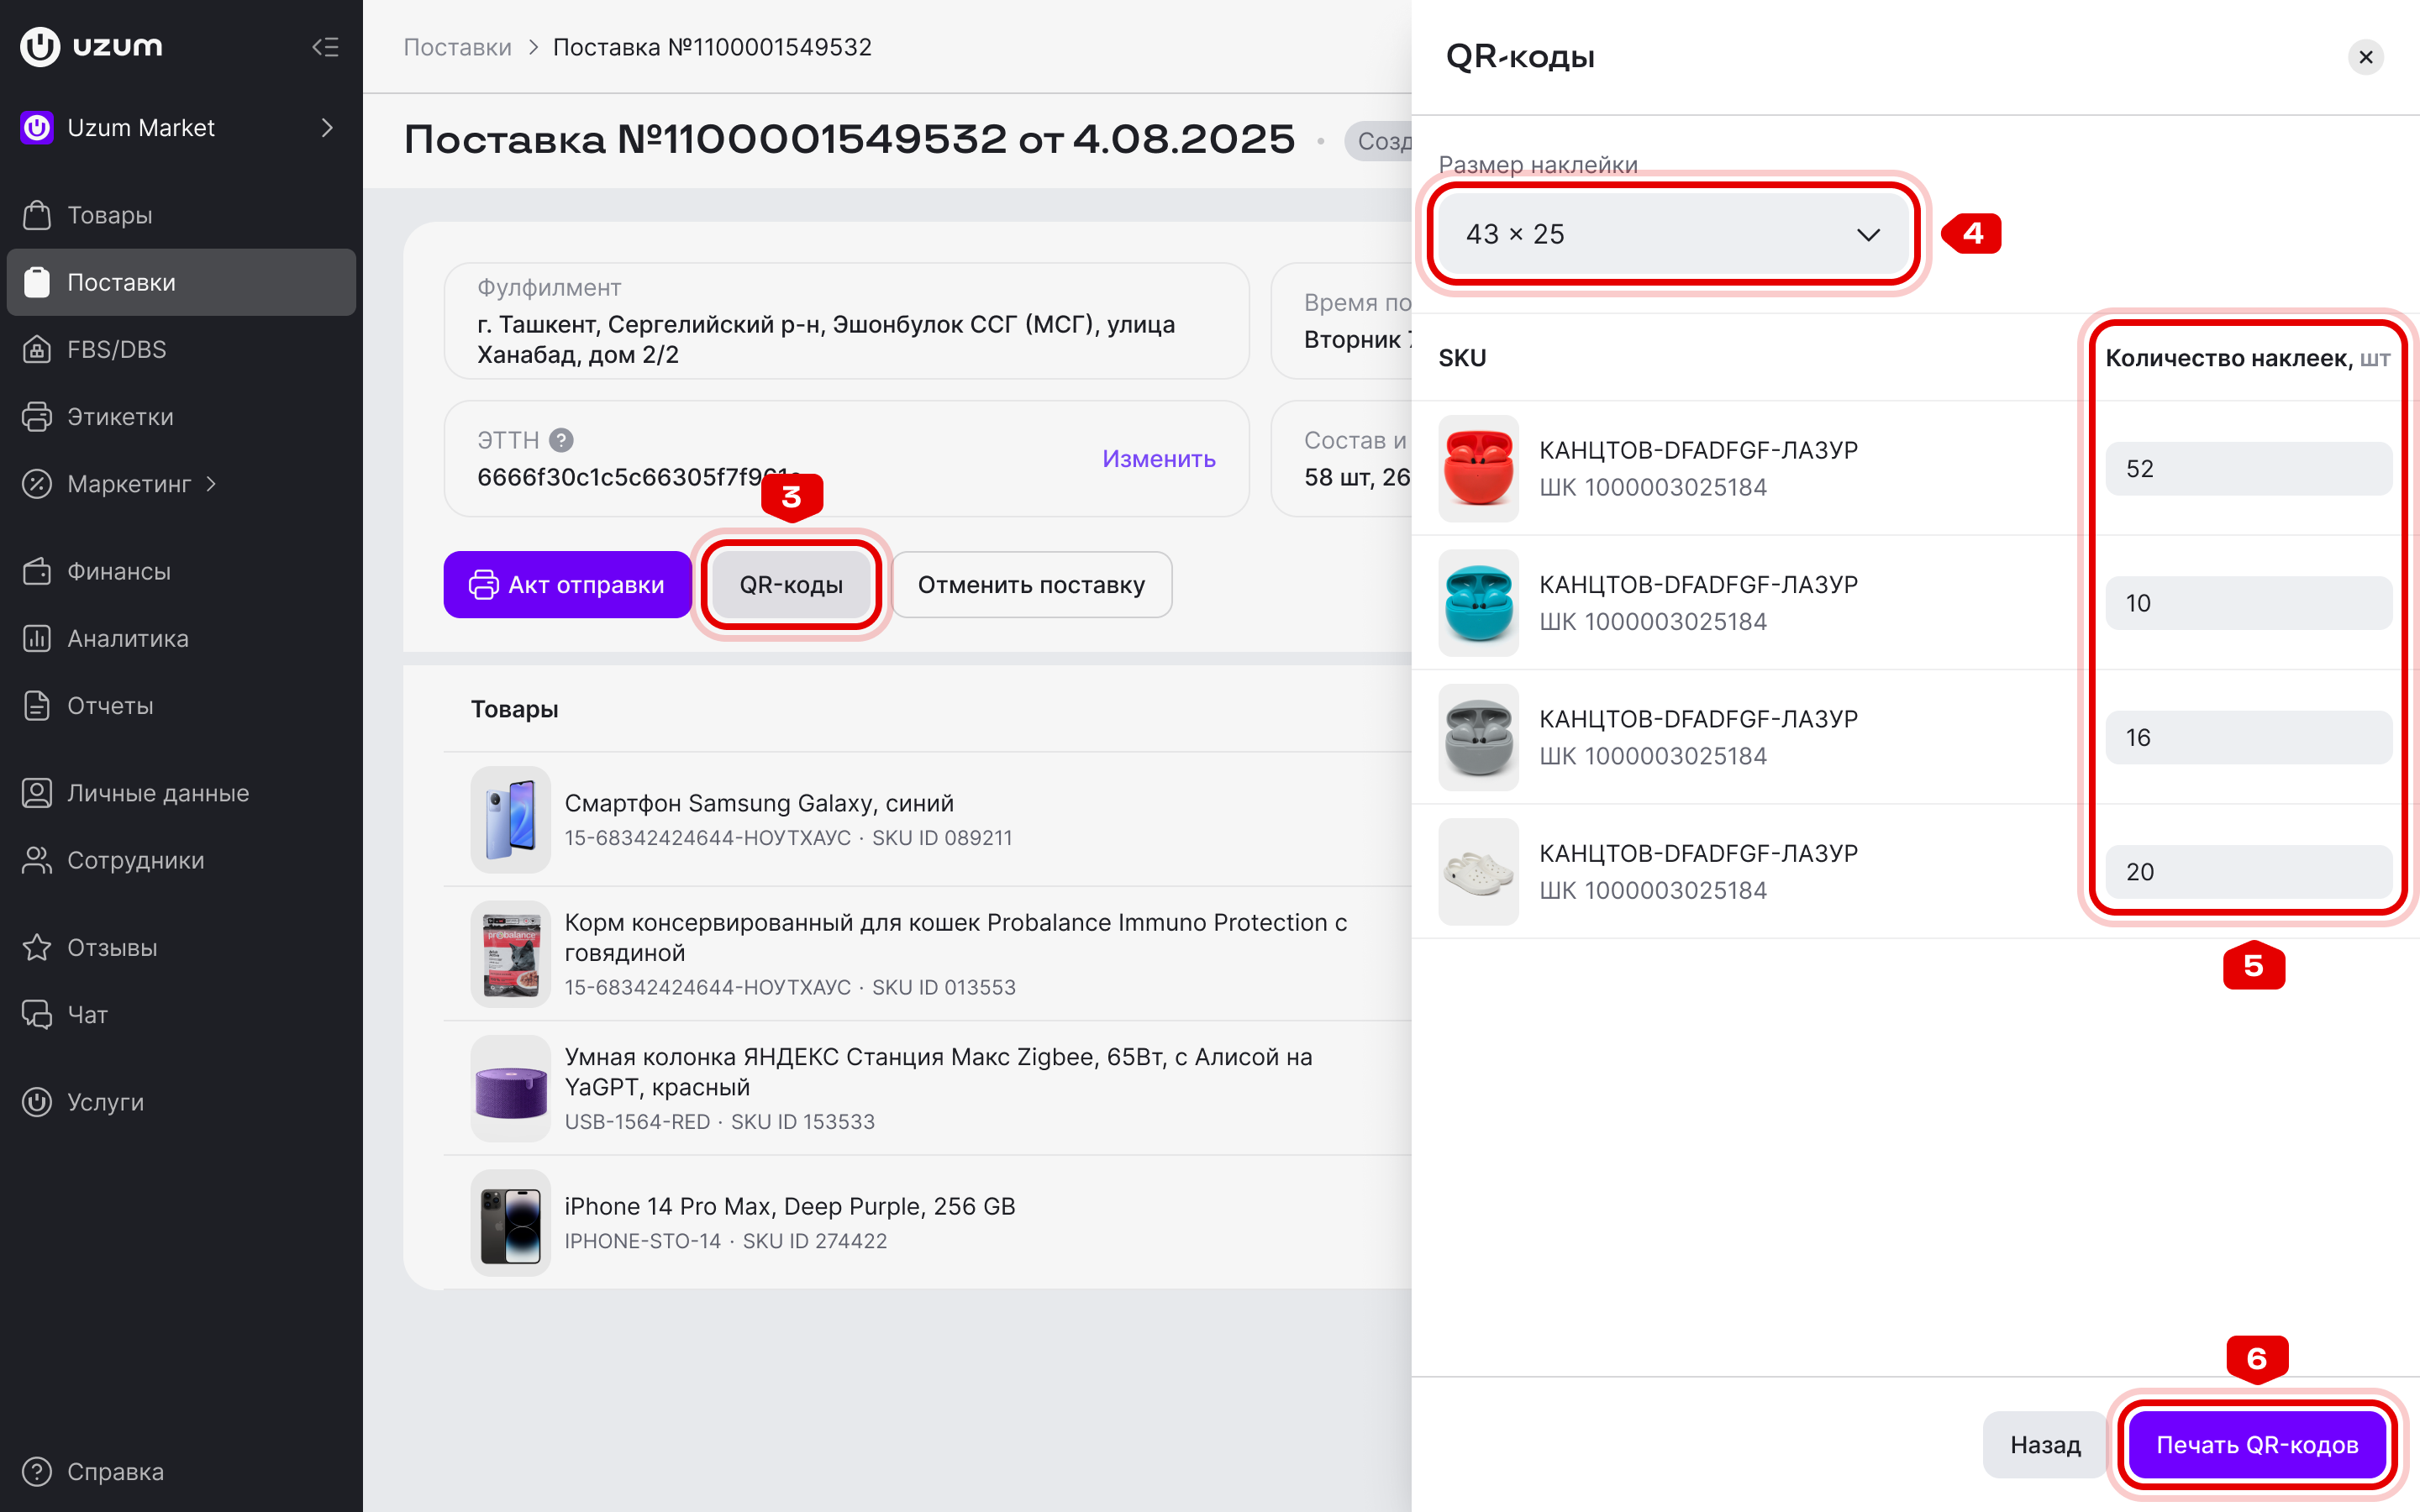Click Изменить link next to ЭТТН
Image resolution: width=2420 pixels, height=1512 pixels.
1158,459
